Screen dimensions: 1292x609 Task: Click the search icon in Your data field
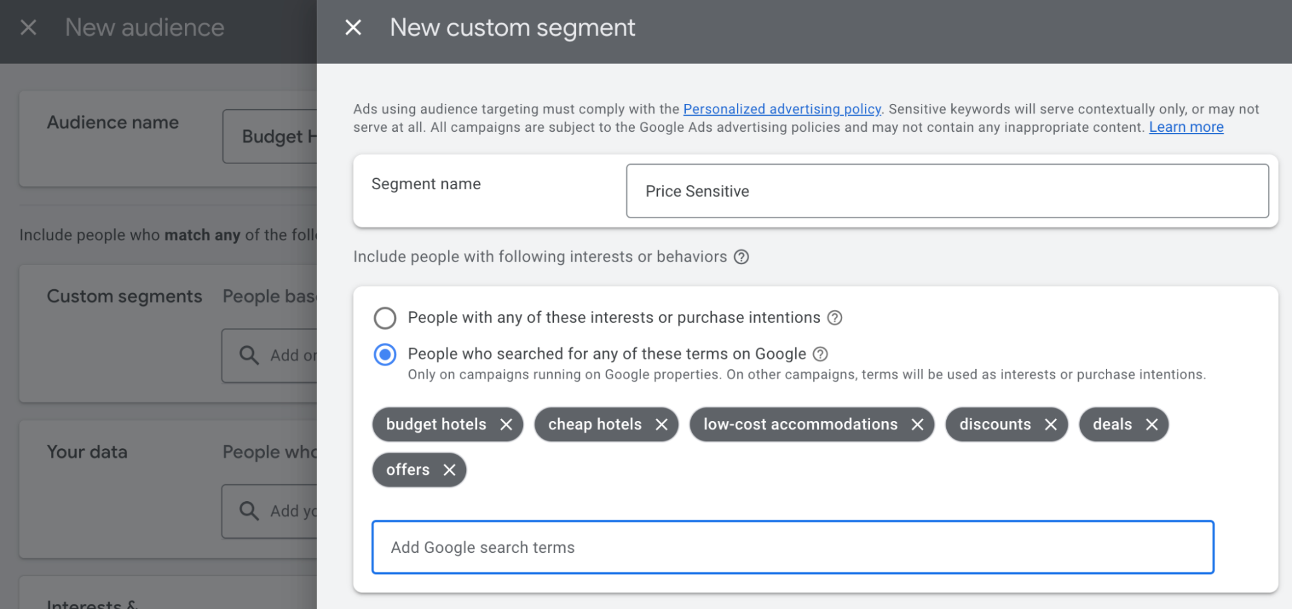(x=249, y=511)
